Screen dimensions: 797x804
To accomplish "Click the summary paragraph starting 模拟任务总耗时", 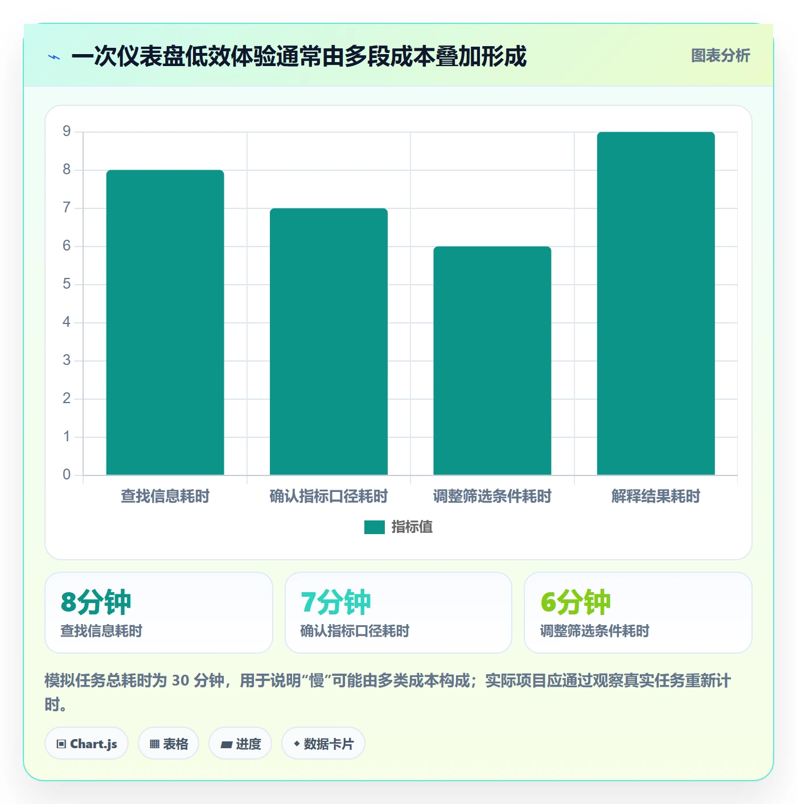I will (388, 692).
